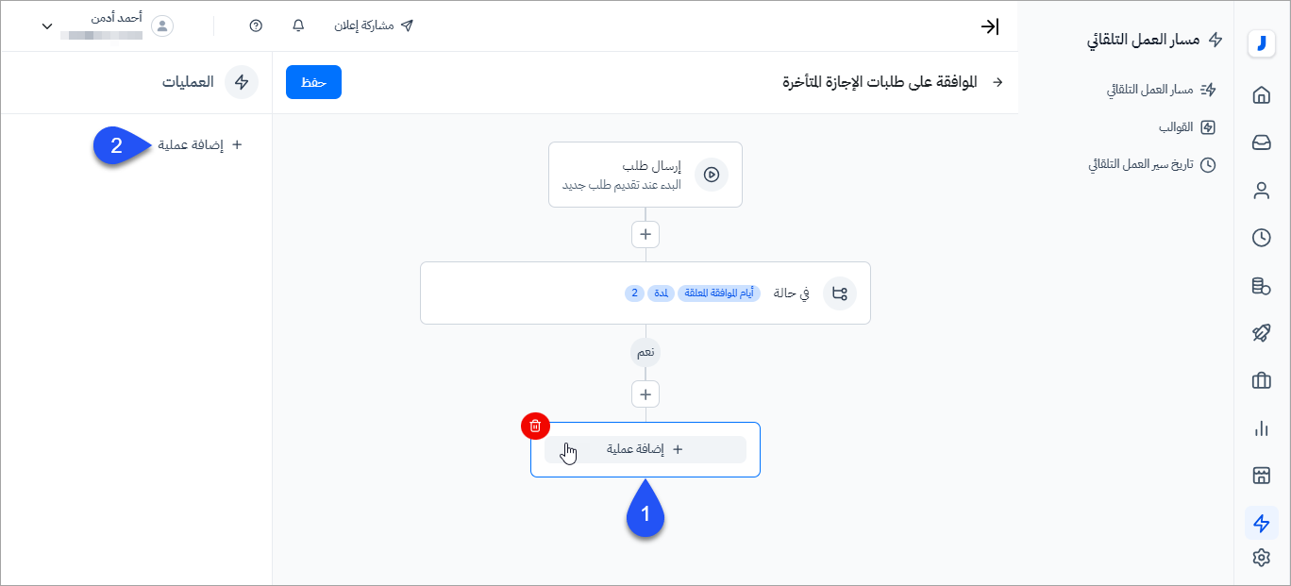The image size is (1291, 586).
Task: Open the rocket icon in sidebar
Action: 1262,333
